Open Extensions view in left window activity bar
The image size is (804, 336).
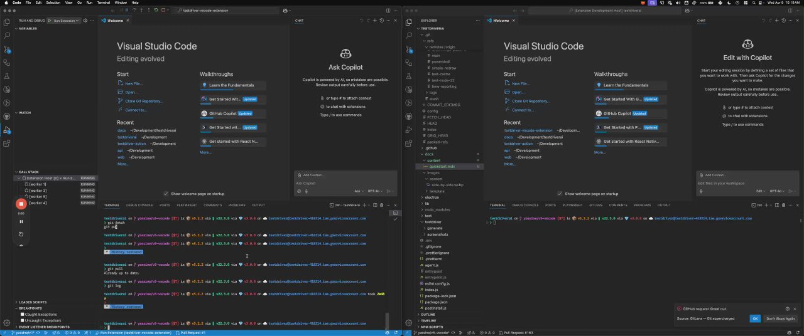click(7, 144)
